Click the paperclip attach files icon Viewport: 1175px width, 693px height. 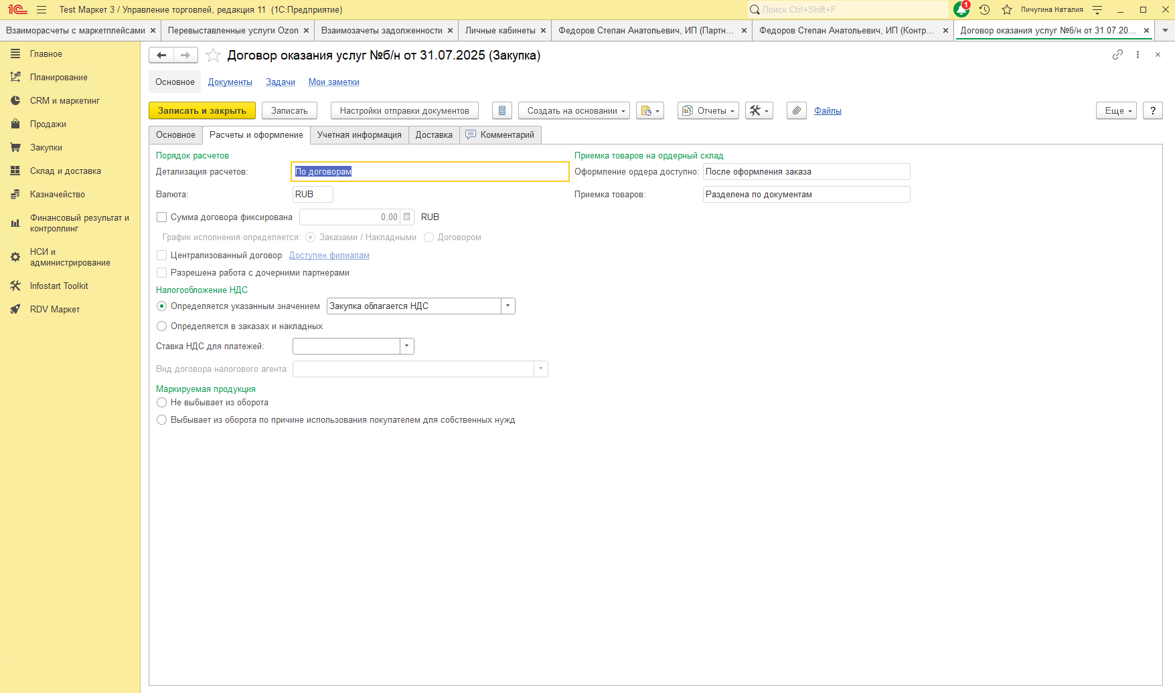tap(796, 111)
